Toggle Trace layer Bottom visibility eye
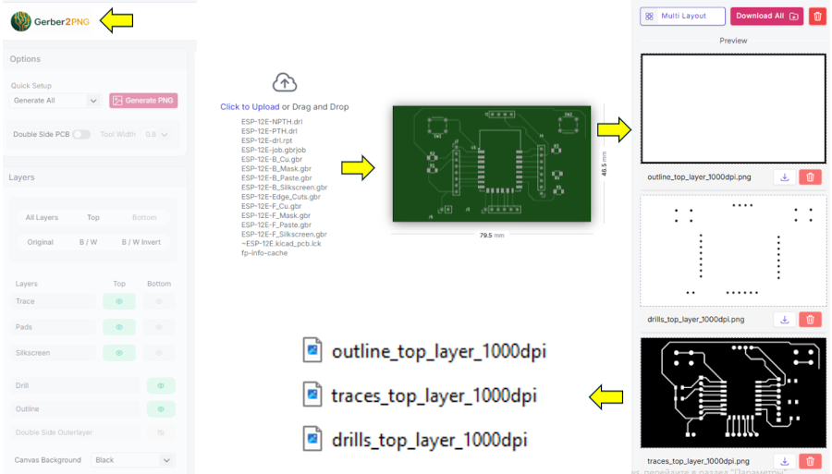Viewport: 832px width, 474px height. pos(159,301)
